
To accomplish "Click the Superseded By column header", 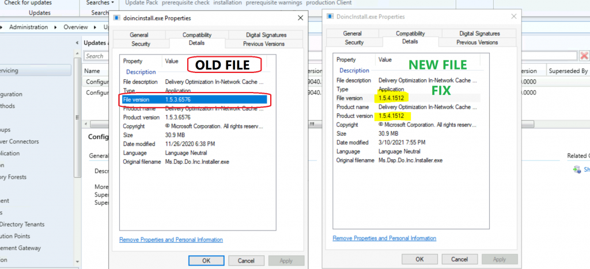I will pos(567,71).
